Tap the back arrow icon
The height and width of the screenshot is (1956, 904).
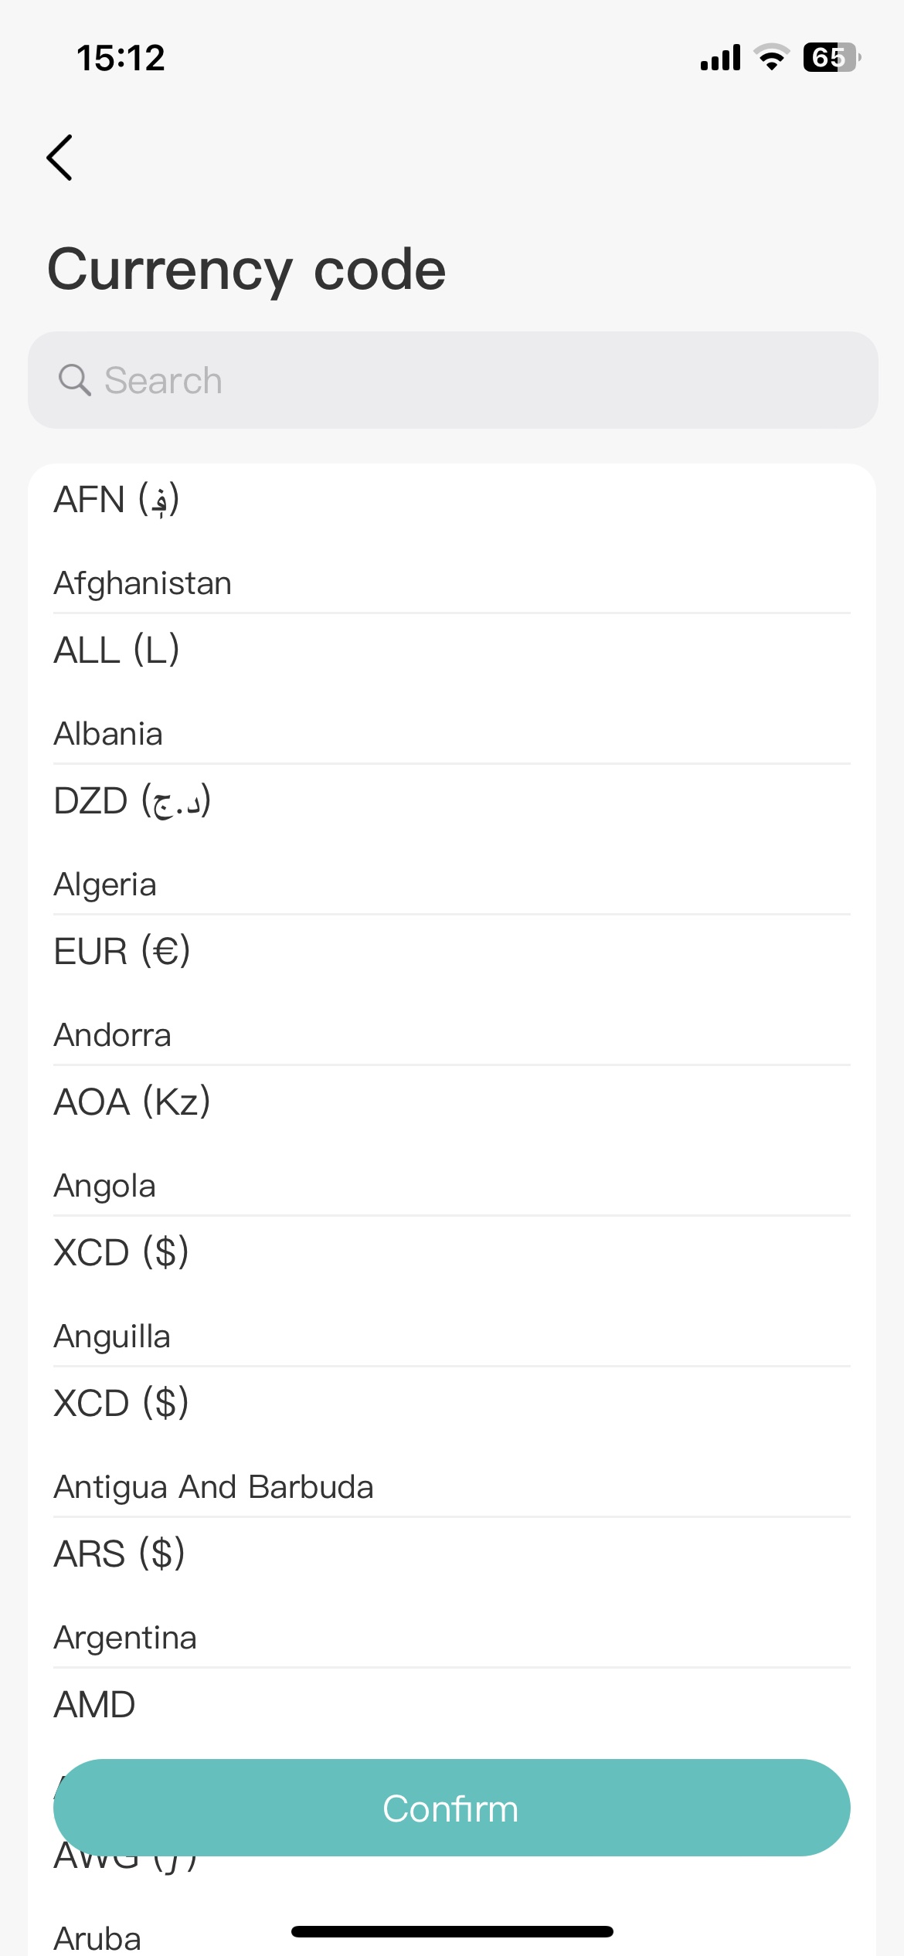pos(59,158)
